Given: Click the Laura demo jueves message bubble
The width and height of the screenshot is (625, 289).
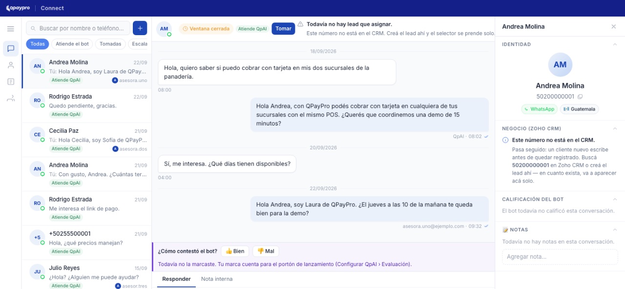Looking at the screenshot, I should tap(370, 209).
